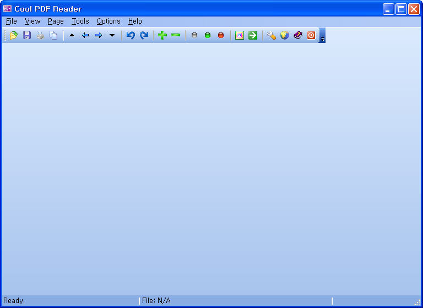423x308 pixels.
Task: Go to previous page with left arrow
Action: pyautogui.click(x=85, y=35)
